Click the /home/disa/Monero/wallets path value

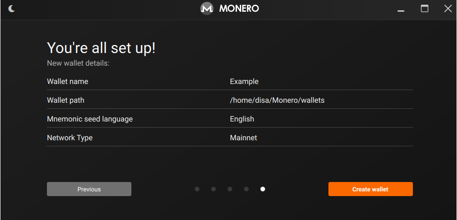point(277,100)
